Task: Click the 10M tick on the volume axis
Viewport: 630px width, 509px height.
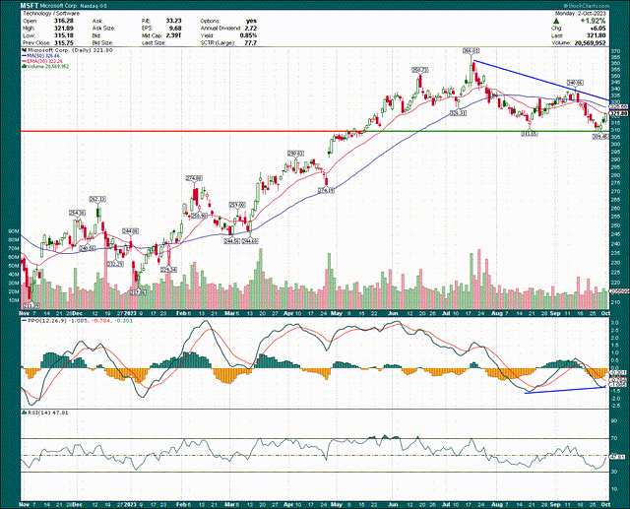Action: (14, 300)
